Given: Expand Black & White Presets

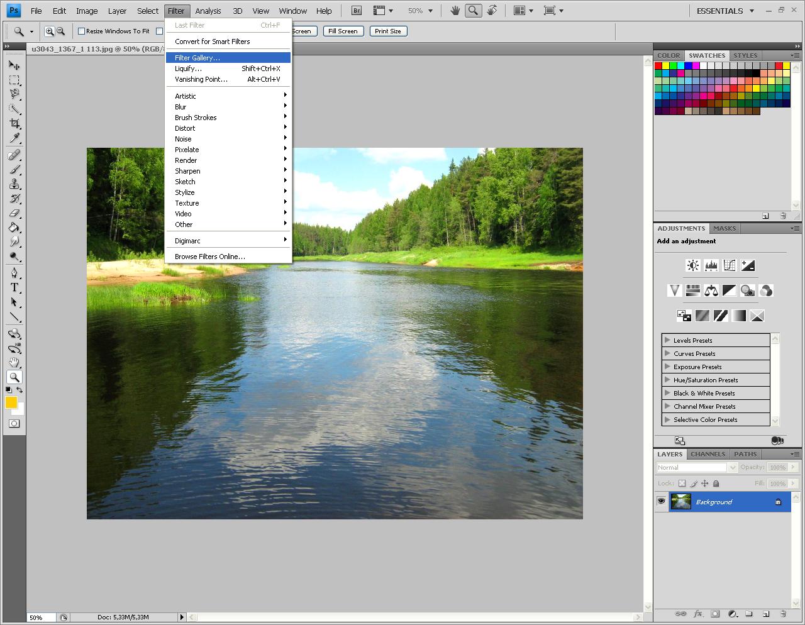Looking at the screenshot, I should pos(667,393).
